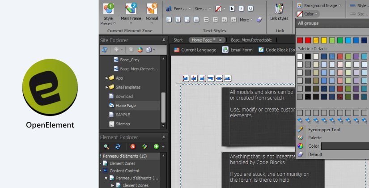Toggle underline text formatting

pos(250,9)
